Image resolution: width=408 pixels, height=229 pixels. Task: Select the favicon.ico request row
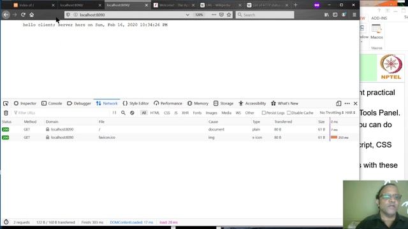(180, 137)
